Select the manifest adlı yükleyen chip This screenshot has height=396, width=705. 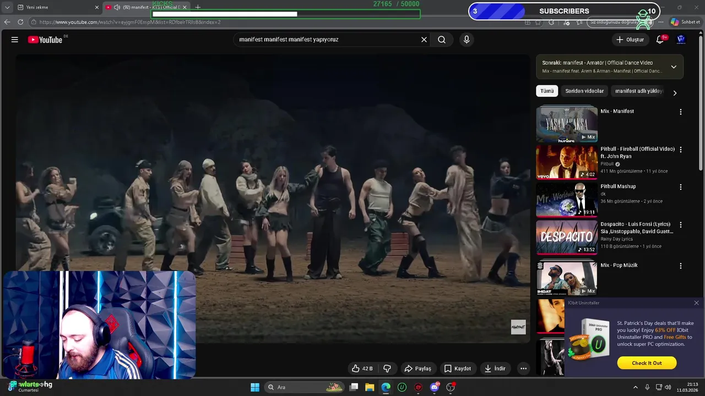tap(639, 91)
